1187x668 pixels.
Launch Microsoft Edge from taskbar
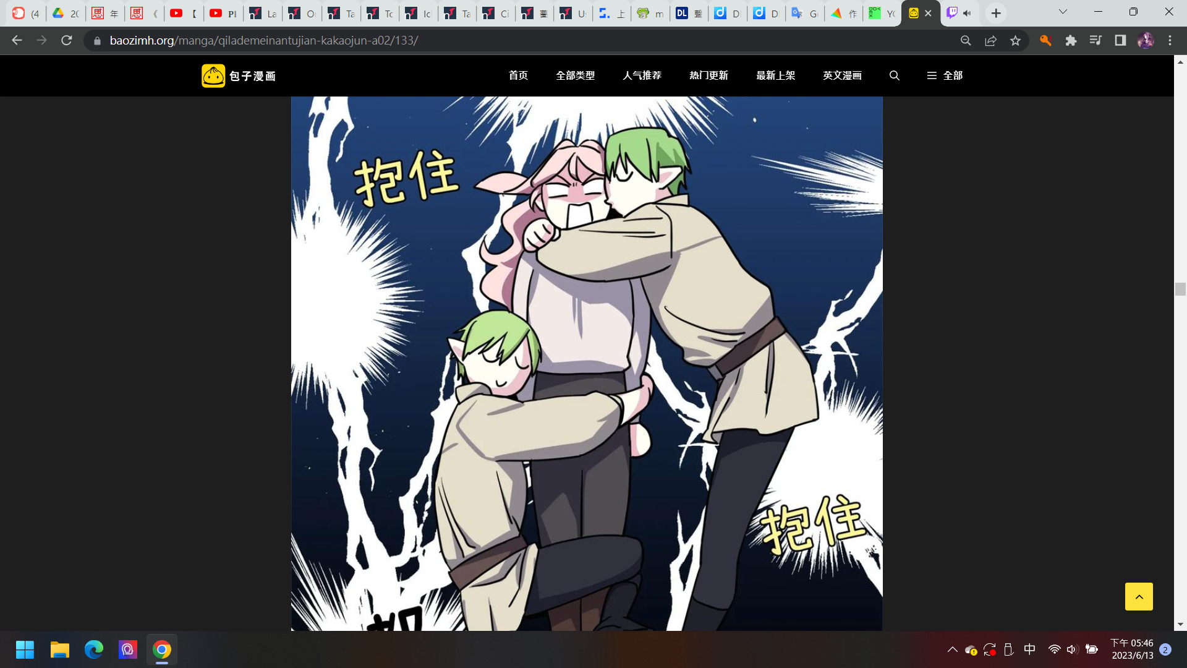pyautogui.click(x=93, y=649)
